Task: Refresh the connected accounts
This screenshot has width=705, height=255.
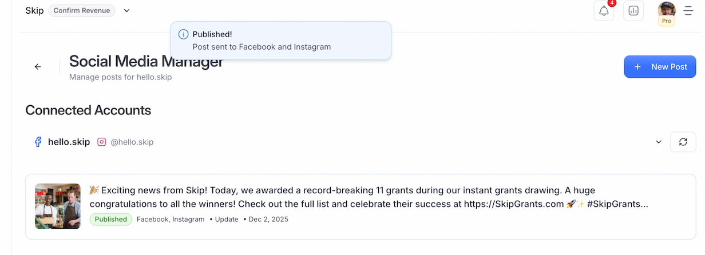Action: (683, 142)
